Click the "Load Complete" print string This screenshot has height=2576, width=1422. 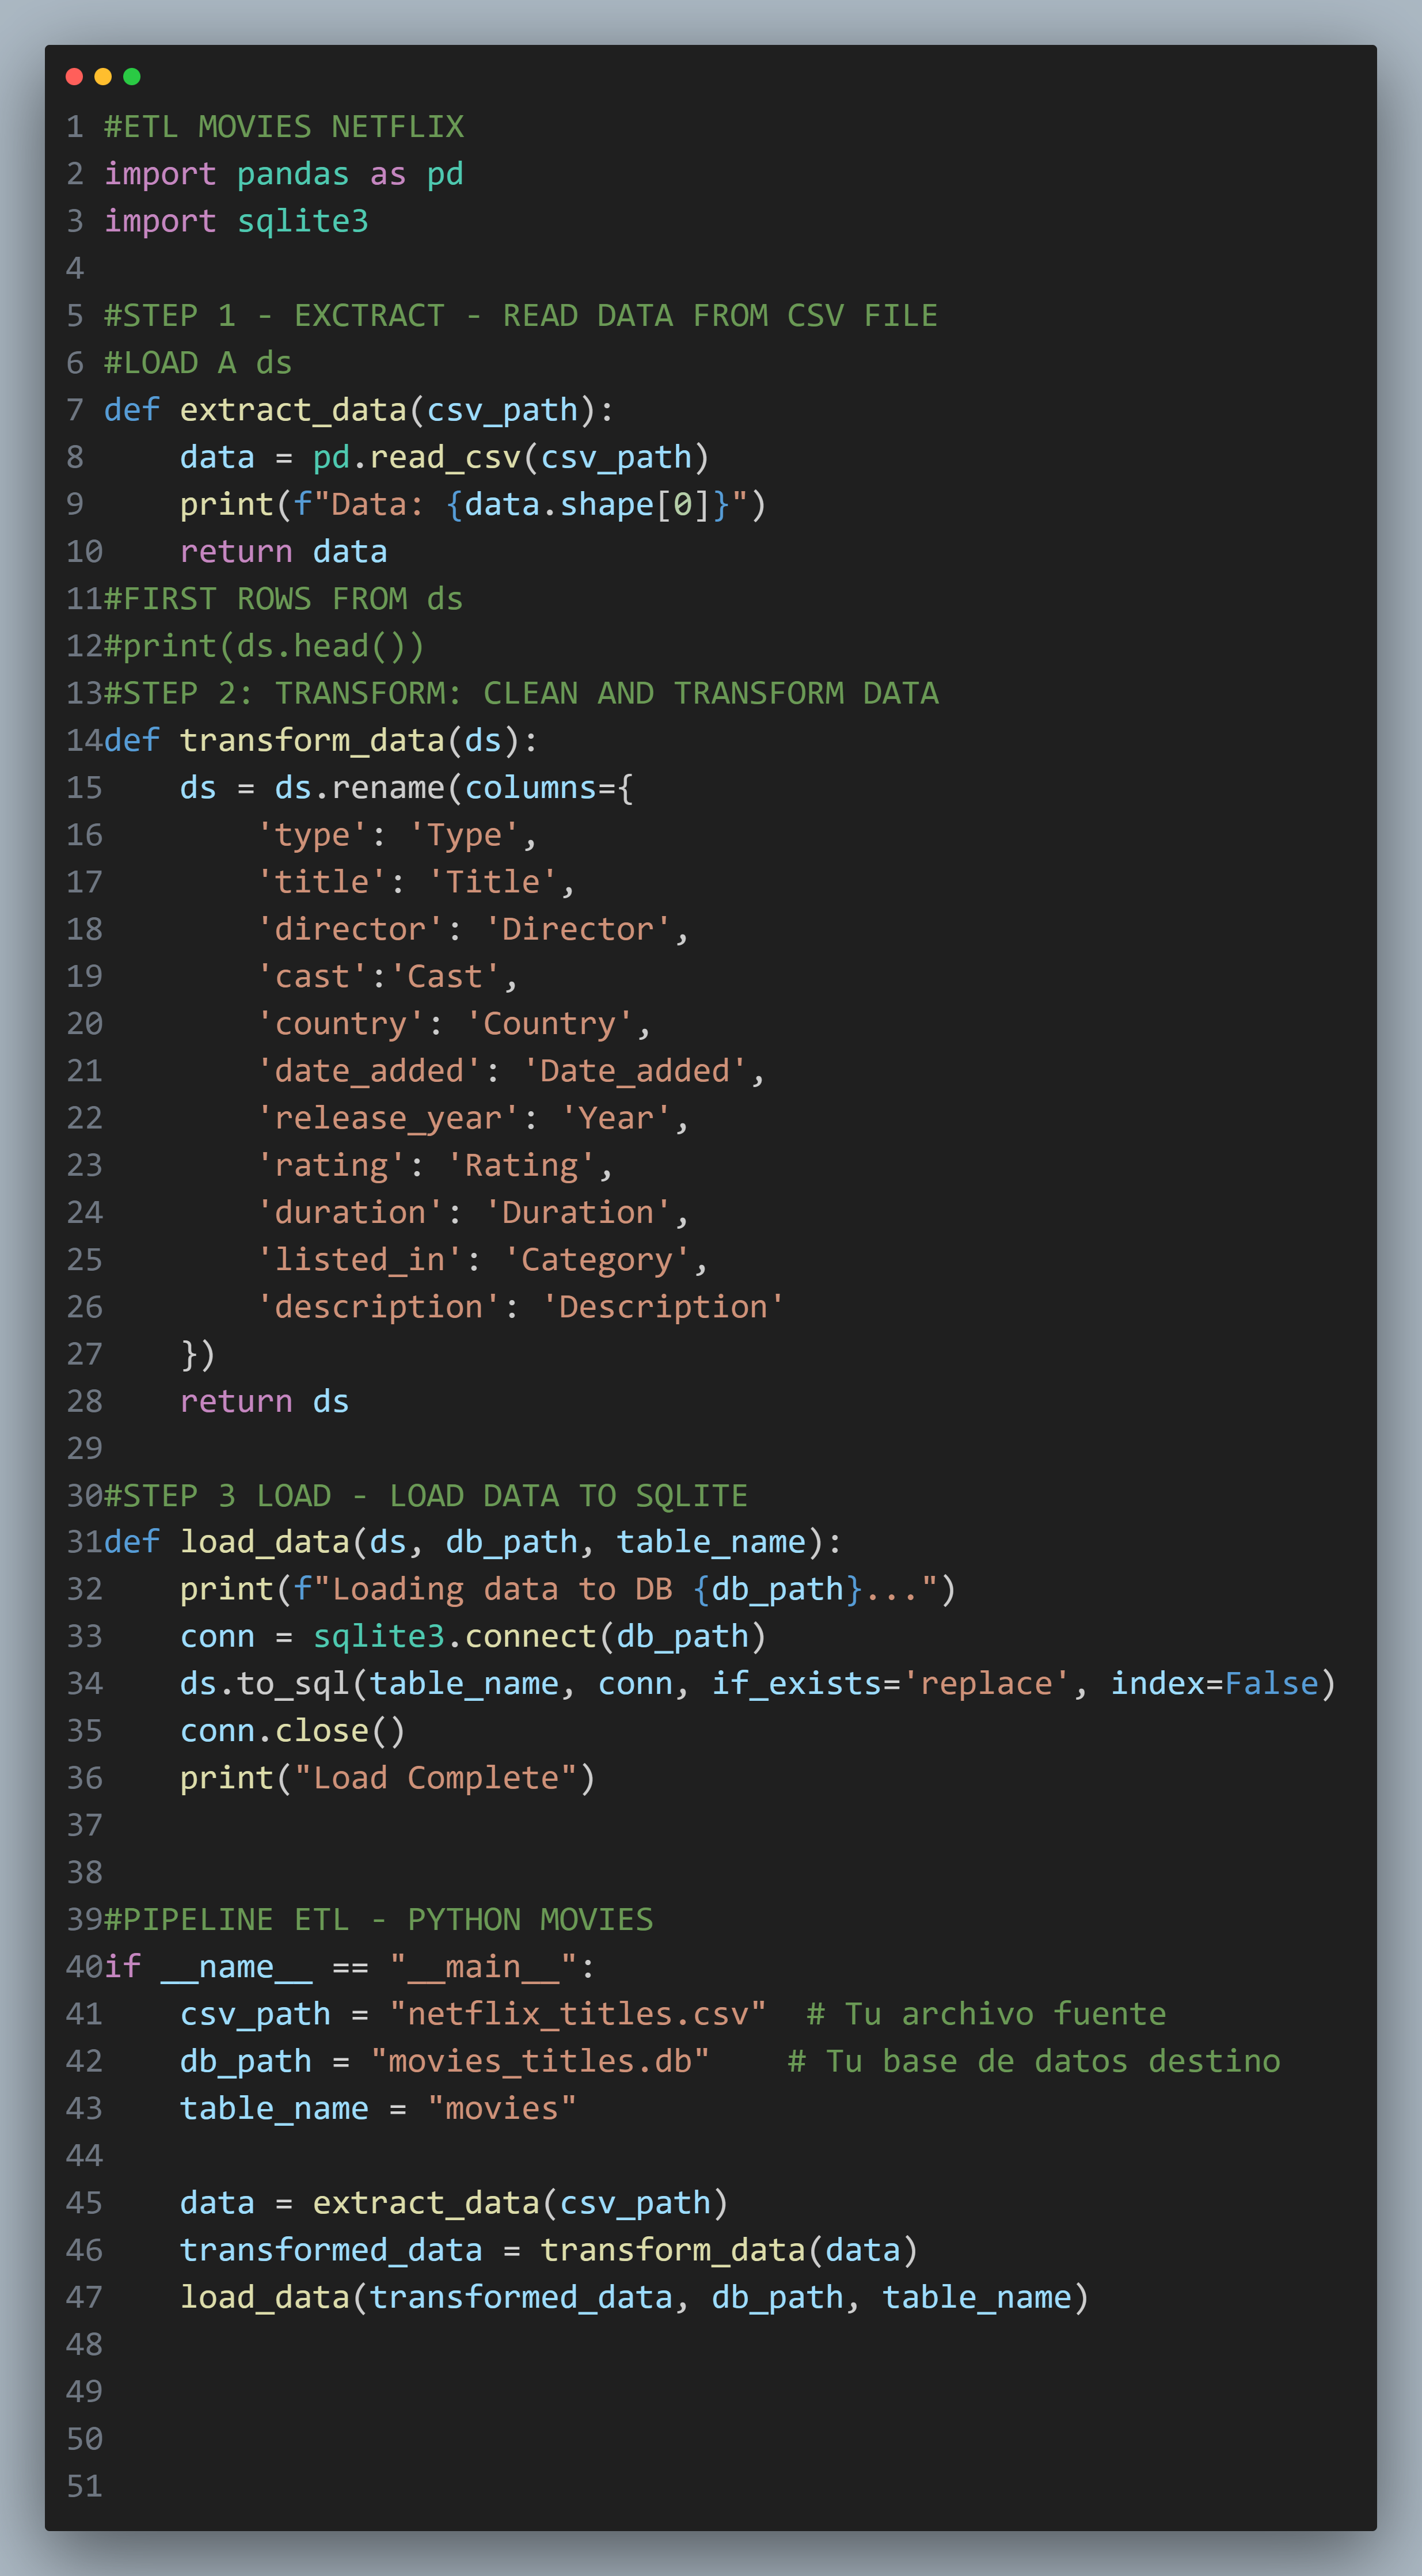point(436,1778)
